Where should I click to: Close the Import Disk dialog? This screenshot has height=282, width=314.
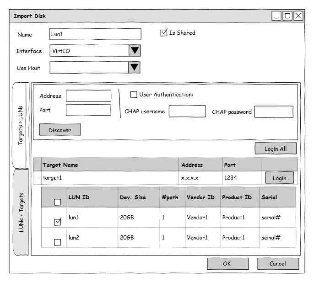(x=298, y=16)
